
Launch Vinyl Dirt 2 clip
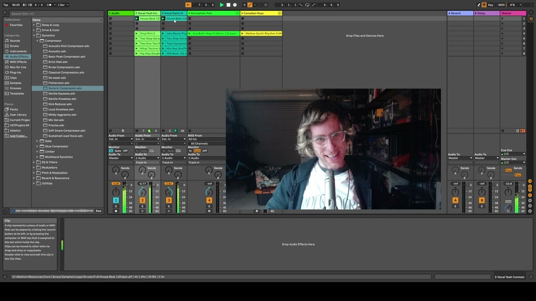137,33
